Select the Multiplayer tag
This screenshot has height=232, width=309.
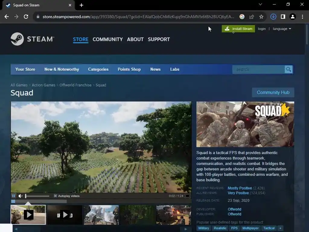pyautogui.click(x=250, y=228)
